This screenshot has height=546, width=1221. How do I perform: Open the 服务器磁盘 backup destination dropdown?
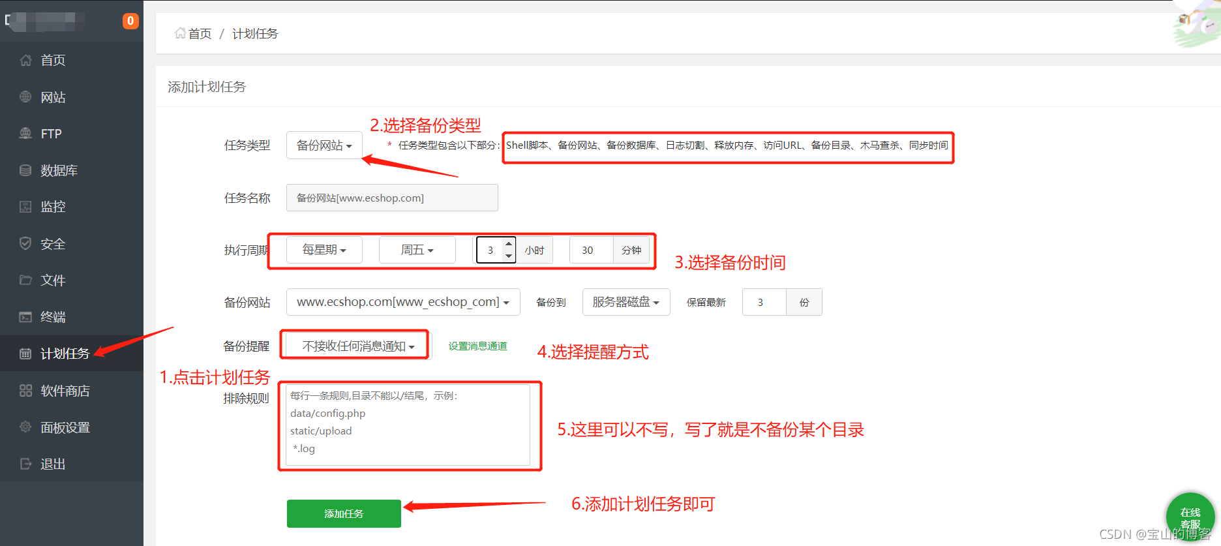[626, 302]
